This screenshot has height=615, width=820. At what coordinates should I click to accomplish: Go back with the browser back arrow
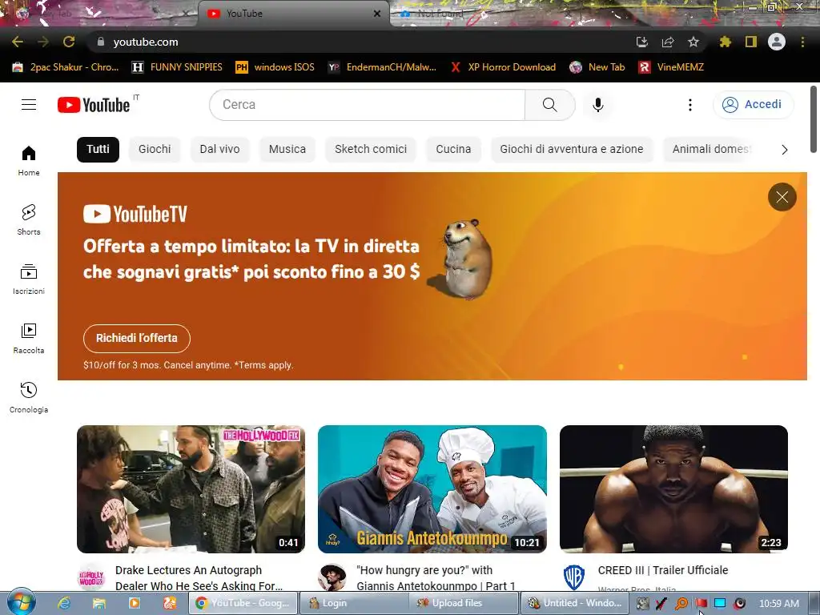pos(18,42)
